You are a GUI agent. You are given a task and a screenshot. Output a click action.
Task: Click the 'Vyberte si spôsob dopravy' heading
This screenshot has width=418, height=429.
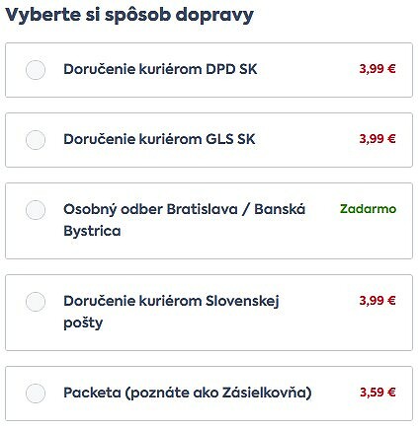click(x=129, y=16)
